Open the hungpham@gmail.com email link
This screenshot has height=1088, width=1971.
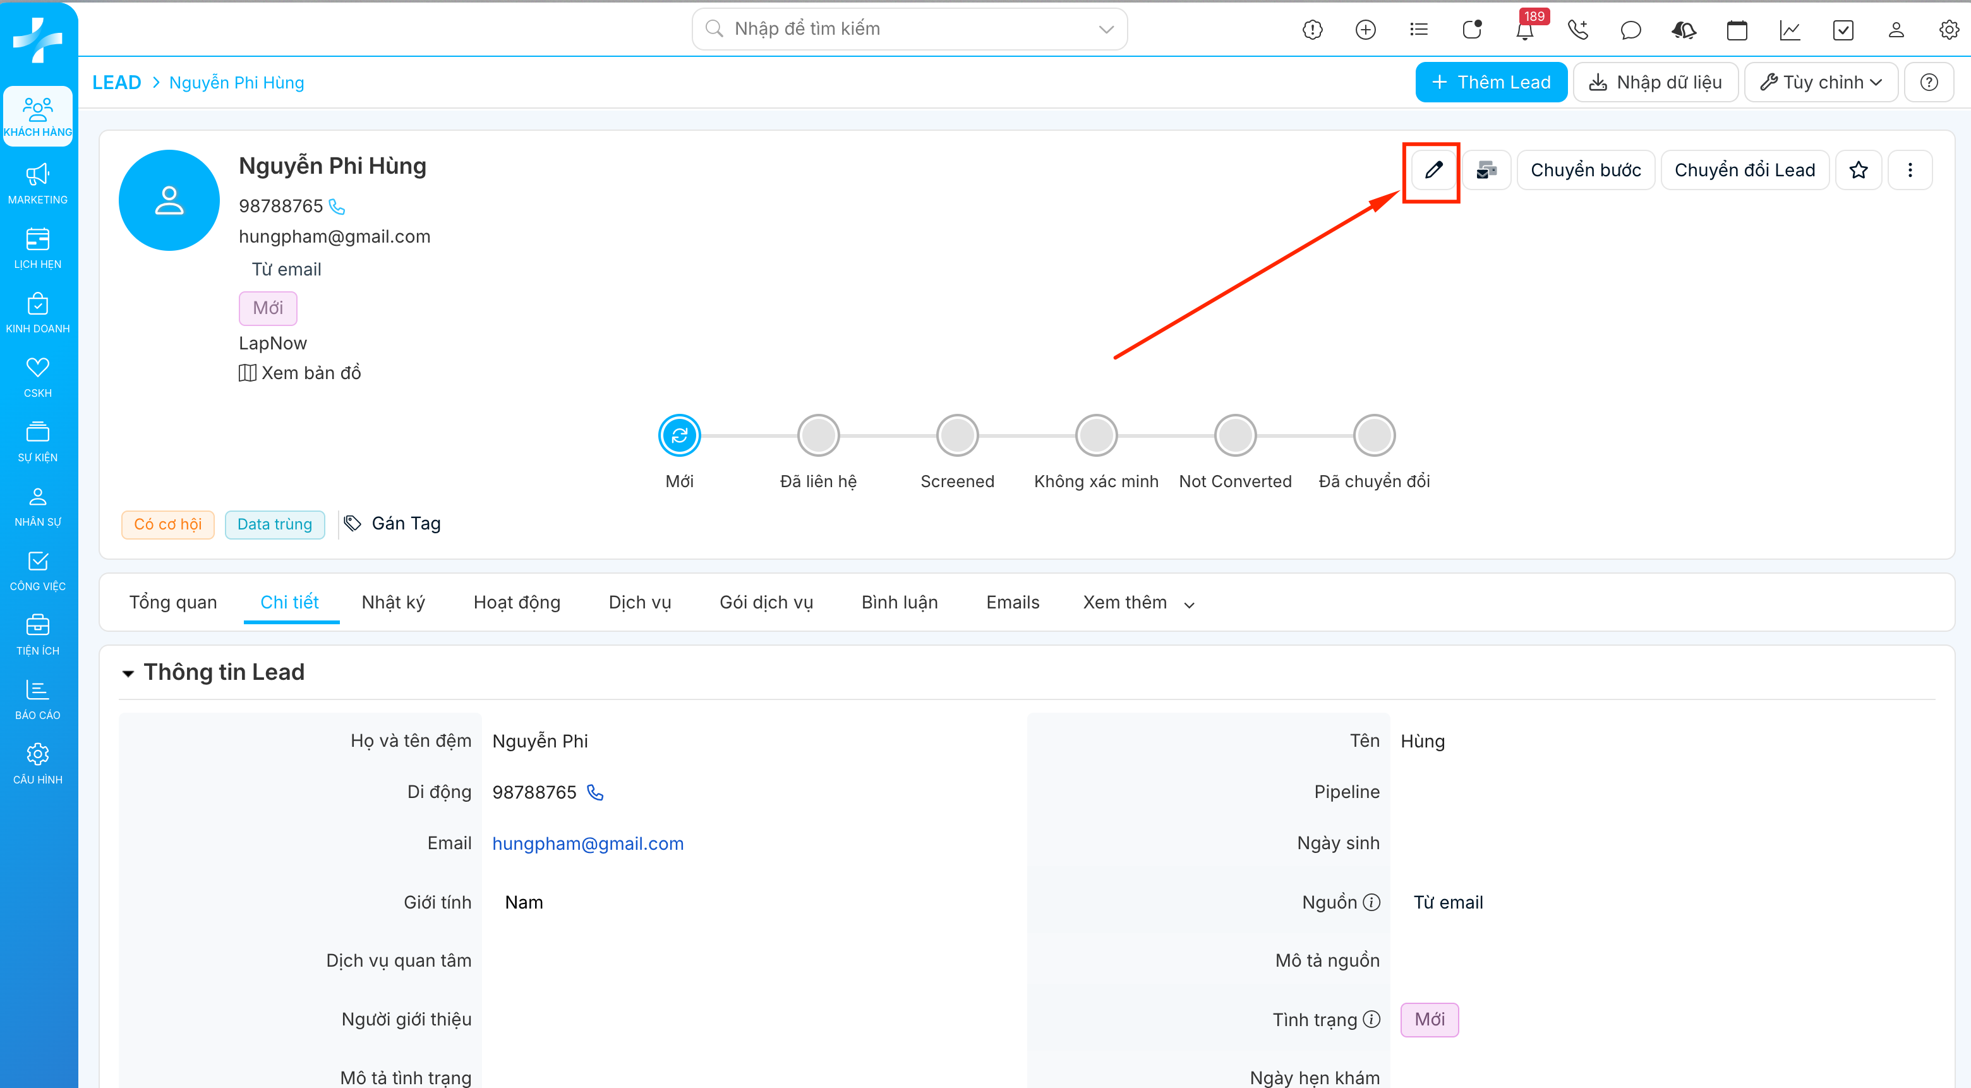[x=588, y=843]
